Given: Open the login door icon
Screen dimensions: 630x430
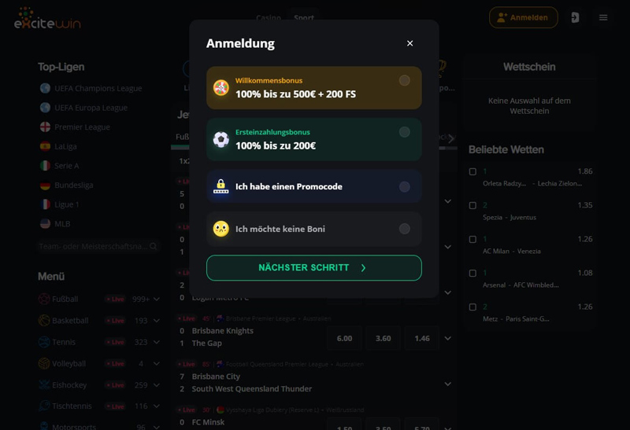Looking at the screenshot, I should (x=575, y=17).
